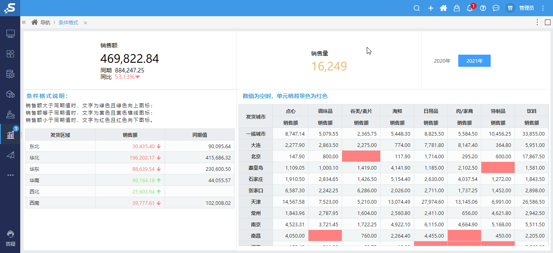Open the components blocks sidebar icon
The height and width of the screenshot is (253, 553).
tap(11, 54)
